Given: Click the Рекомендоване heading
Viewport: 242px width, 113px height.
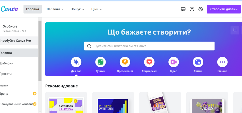Looking at the screenshot, I should pos(62,86).
